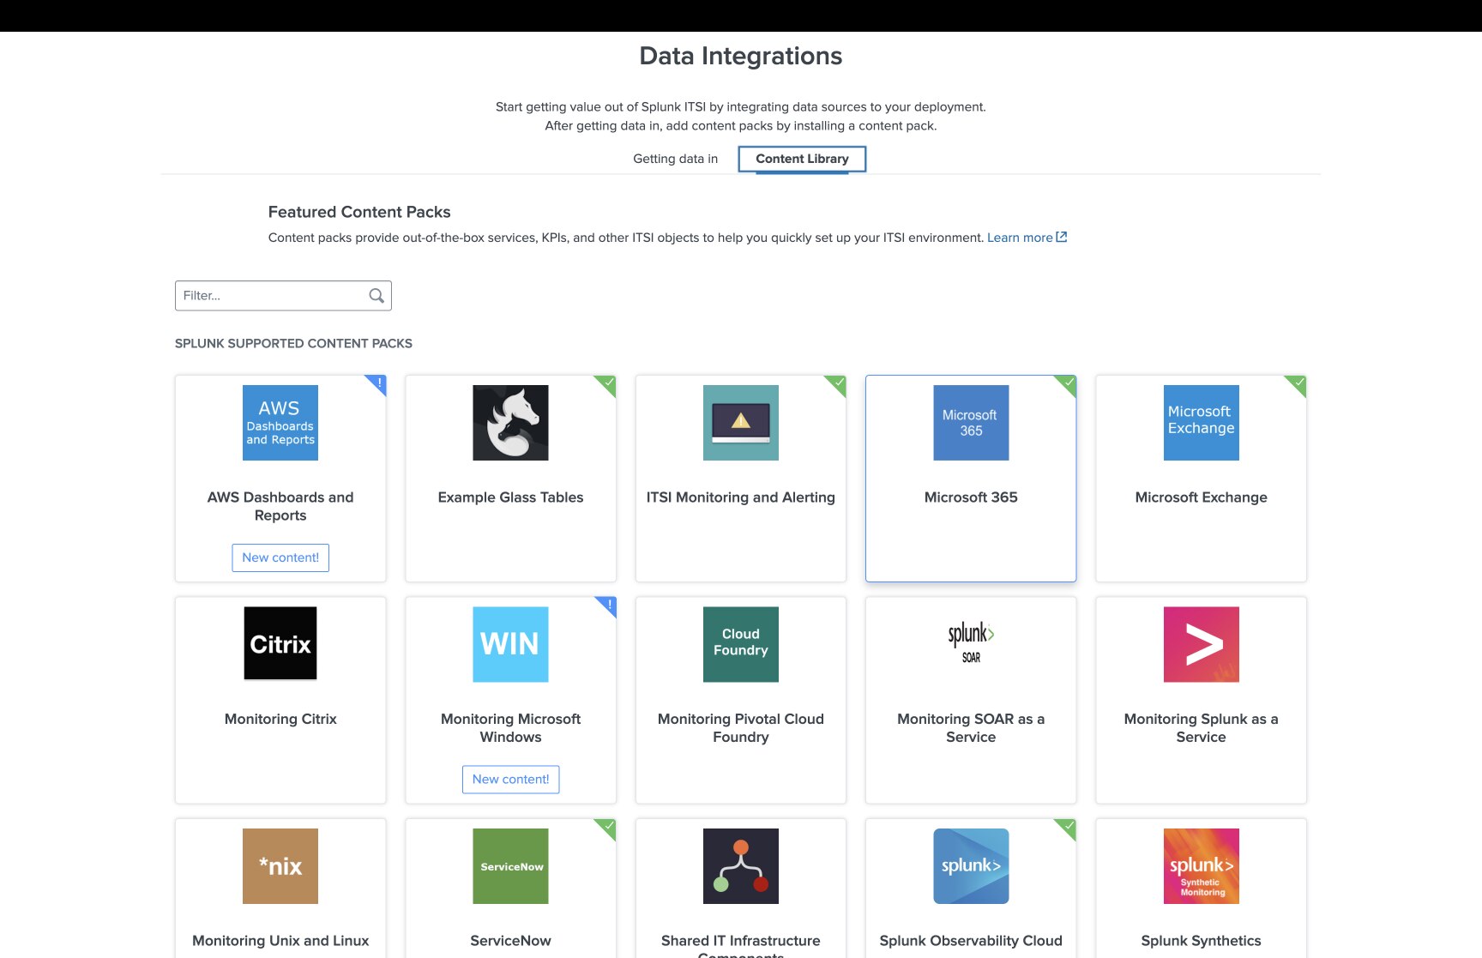Open the Cloud Foundry icon
This screenshot has height=958, width=1482.
tap(740, 643)
